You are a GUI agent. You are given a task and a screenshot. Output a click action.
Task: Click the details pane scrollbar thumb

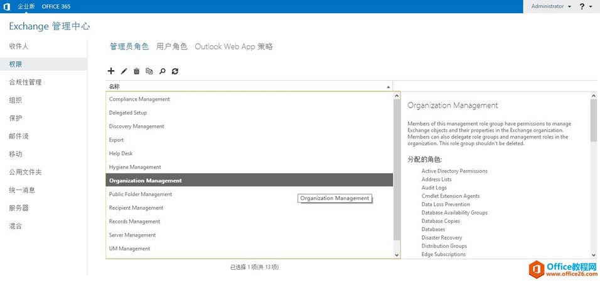[594, 120]
